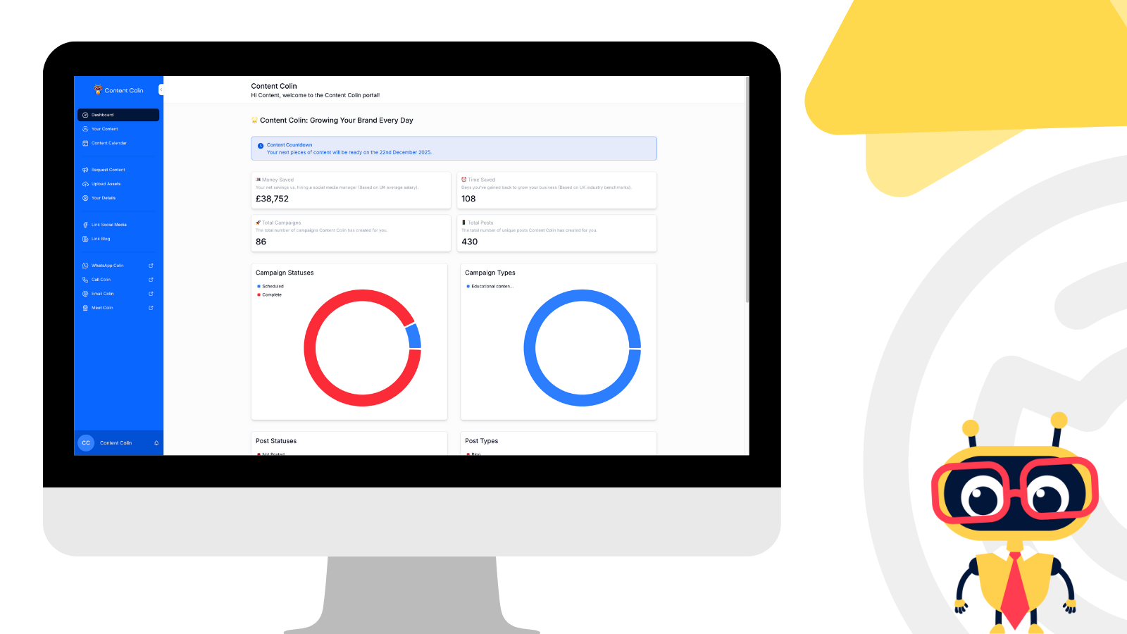This screenshot has height=634, width=1127.
Task: Click the clock icon in the Content Countdown banner
Action: pyautogui.click(x=261, y=146)
